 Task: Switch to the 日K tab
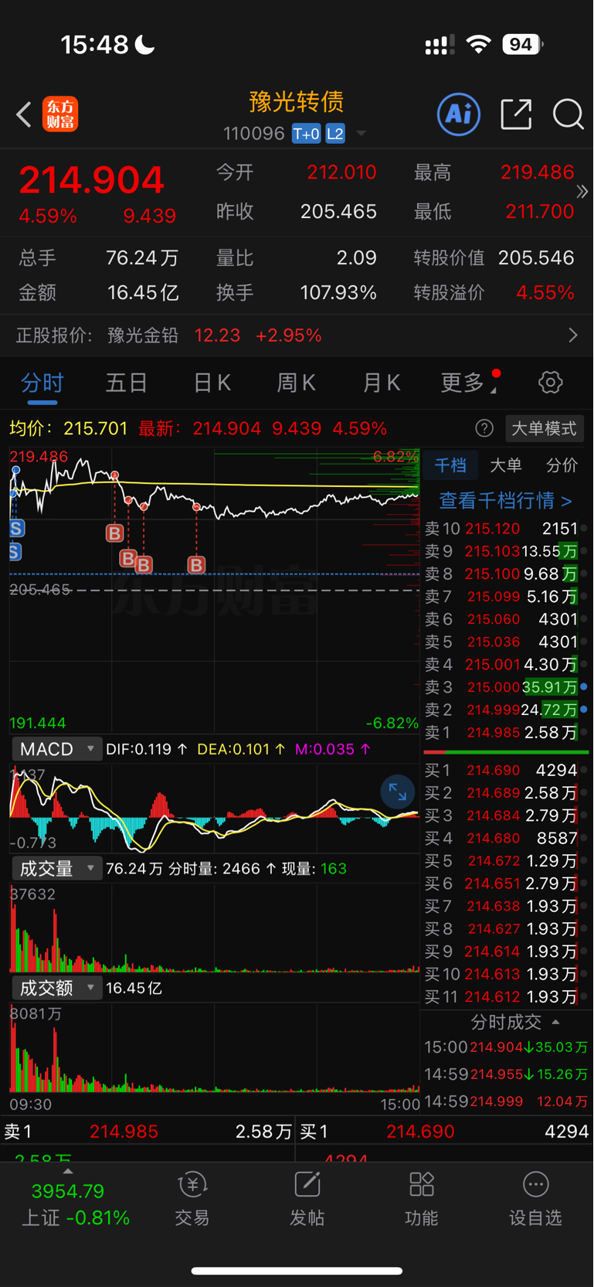(212, 382)
